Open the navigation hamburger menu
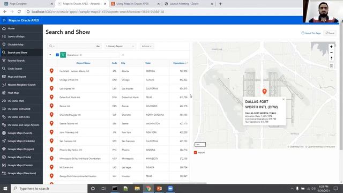 point(4,20)
